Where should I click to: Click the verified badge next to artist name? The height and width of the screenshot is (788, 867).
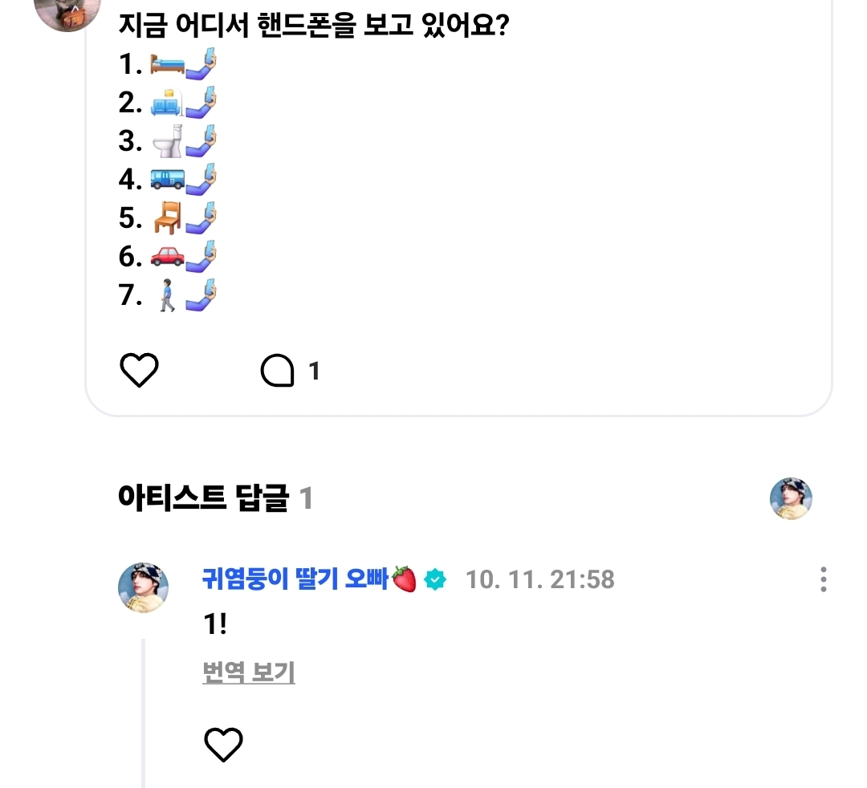coord(435,579)
